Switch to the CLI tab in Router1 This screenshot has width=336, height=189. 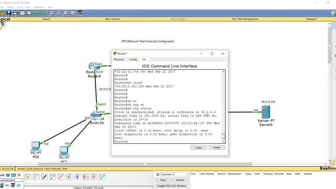(144, 59)
